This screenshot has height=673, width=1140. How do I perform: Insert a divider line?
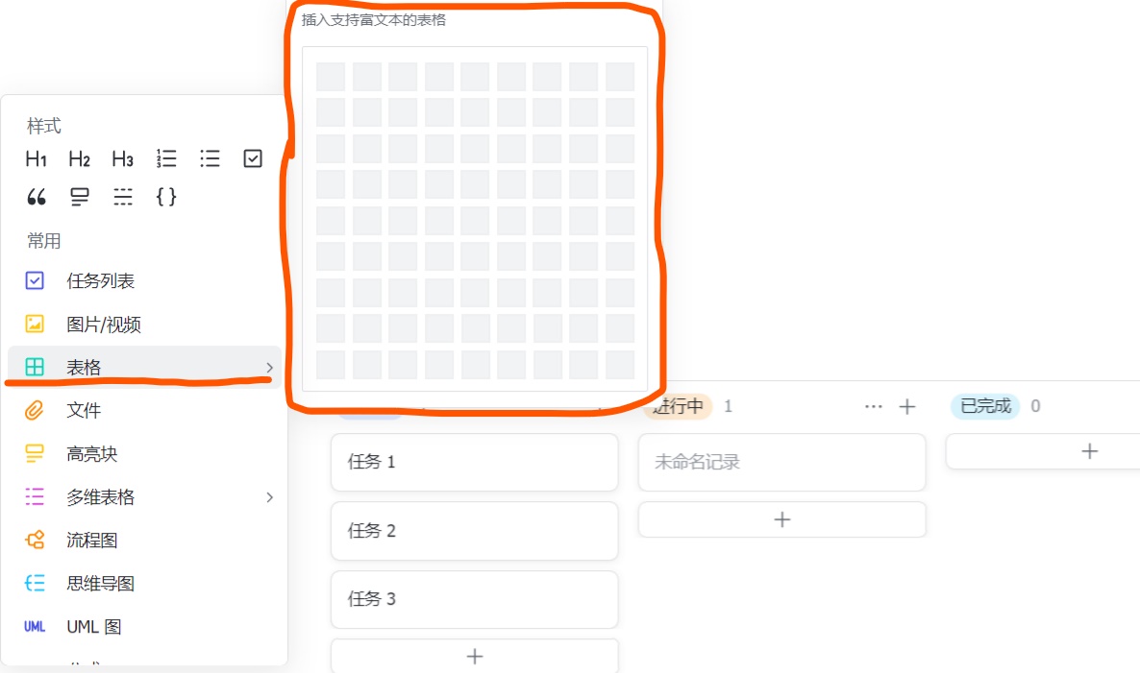point(123,198)
